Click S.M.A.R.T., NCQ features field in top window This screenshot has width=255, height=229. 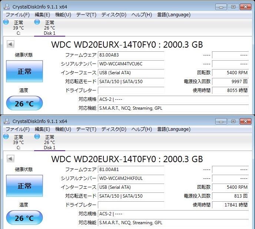(173, 108)
